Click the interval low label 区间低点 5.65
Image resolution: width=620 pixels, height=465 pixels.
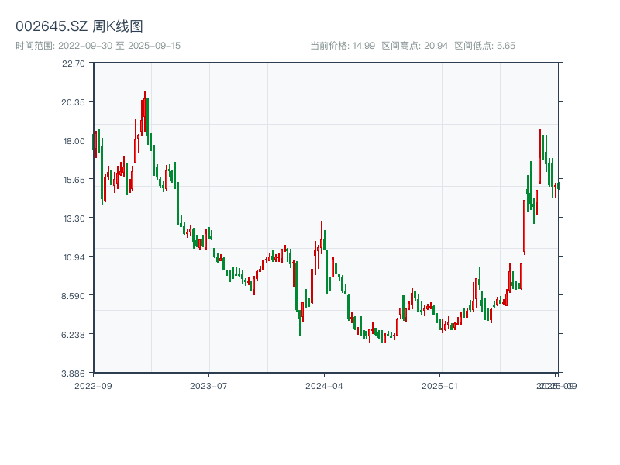(485, 46)
